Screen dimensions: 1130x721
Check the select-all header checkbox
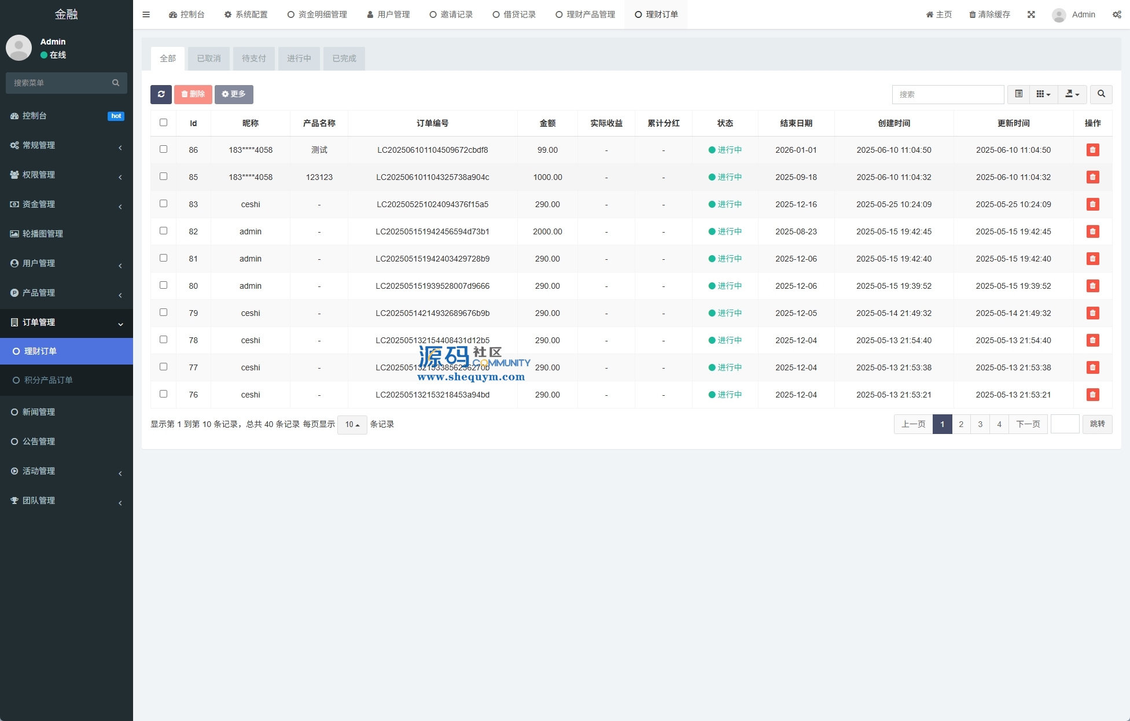click(x=163, y=123)
